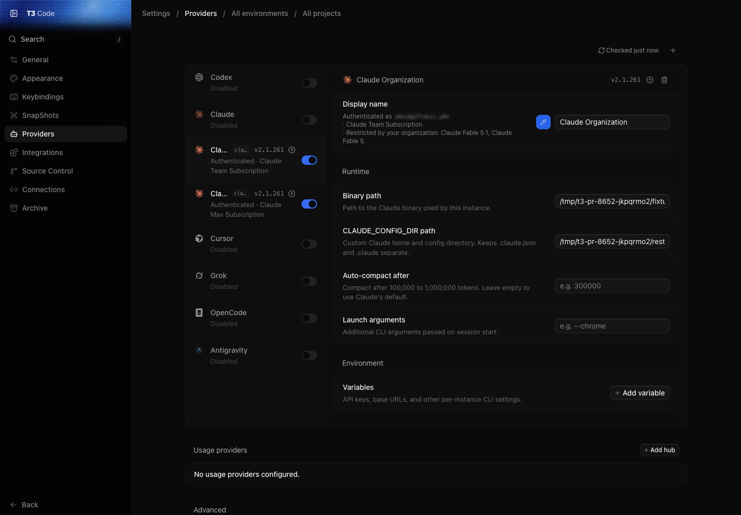This screenshot has width=741, height=515.
Task: Click the blue color picker eyedropper button
Action: (x=543, y=122)
